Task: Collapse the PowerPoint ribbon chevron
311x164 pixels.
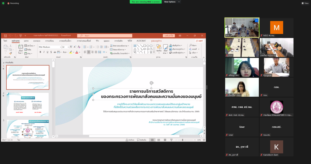Action: pyautogui.click(x=204, y=57)
